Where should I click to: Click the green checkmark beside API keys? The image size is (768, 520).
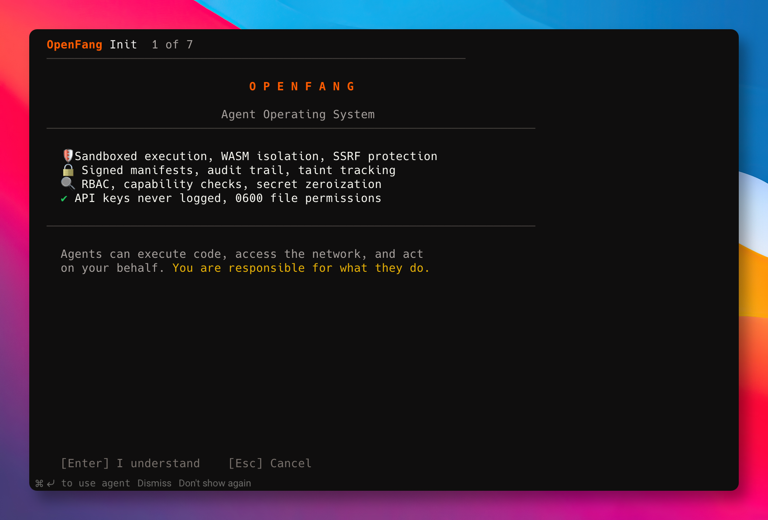[64, 198]
